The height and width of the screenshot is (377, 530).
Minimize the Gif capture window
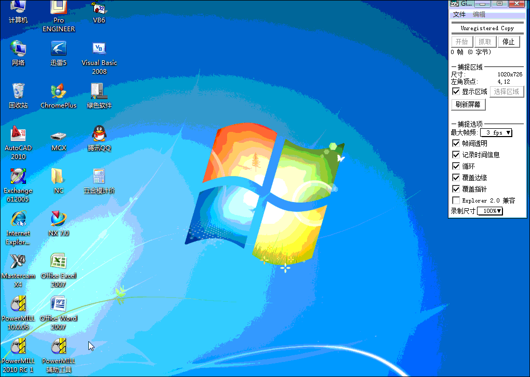[x=483, y=4]
